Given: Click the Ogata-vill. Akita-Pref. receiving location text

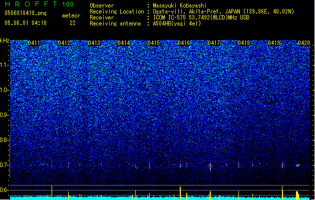Looking at the screenshot, I should 223,11.
